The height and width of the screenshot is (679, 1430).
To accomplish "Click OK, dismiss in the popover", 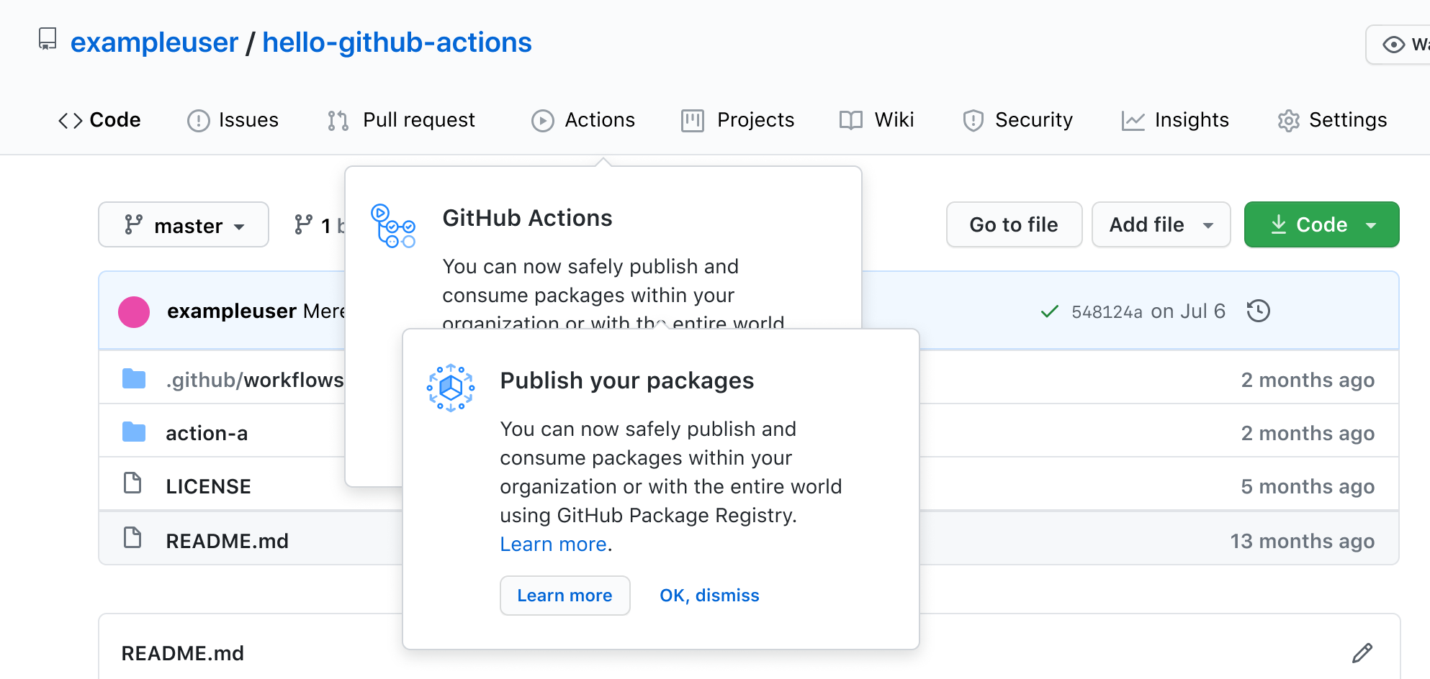I will pos(709,596).
